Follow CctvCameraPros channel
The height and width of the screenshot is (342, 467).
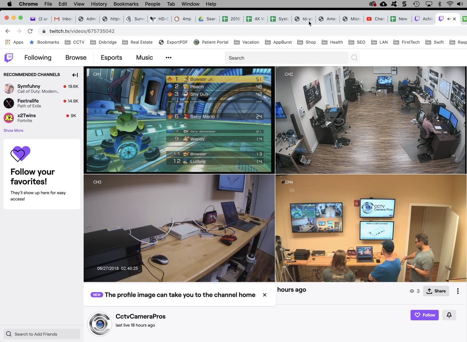425,315
